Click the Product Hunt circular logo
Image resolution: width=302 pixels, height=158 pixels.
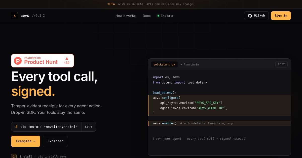click(x=18, y=61)
